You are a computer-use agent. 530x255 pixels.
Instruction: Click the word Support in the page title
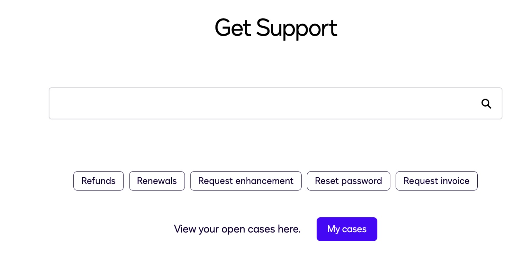coord(297,28)
